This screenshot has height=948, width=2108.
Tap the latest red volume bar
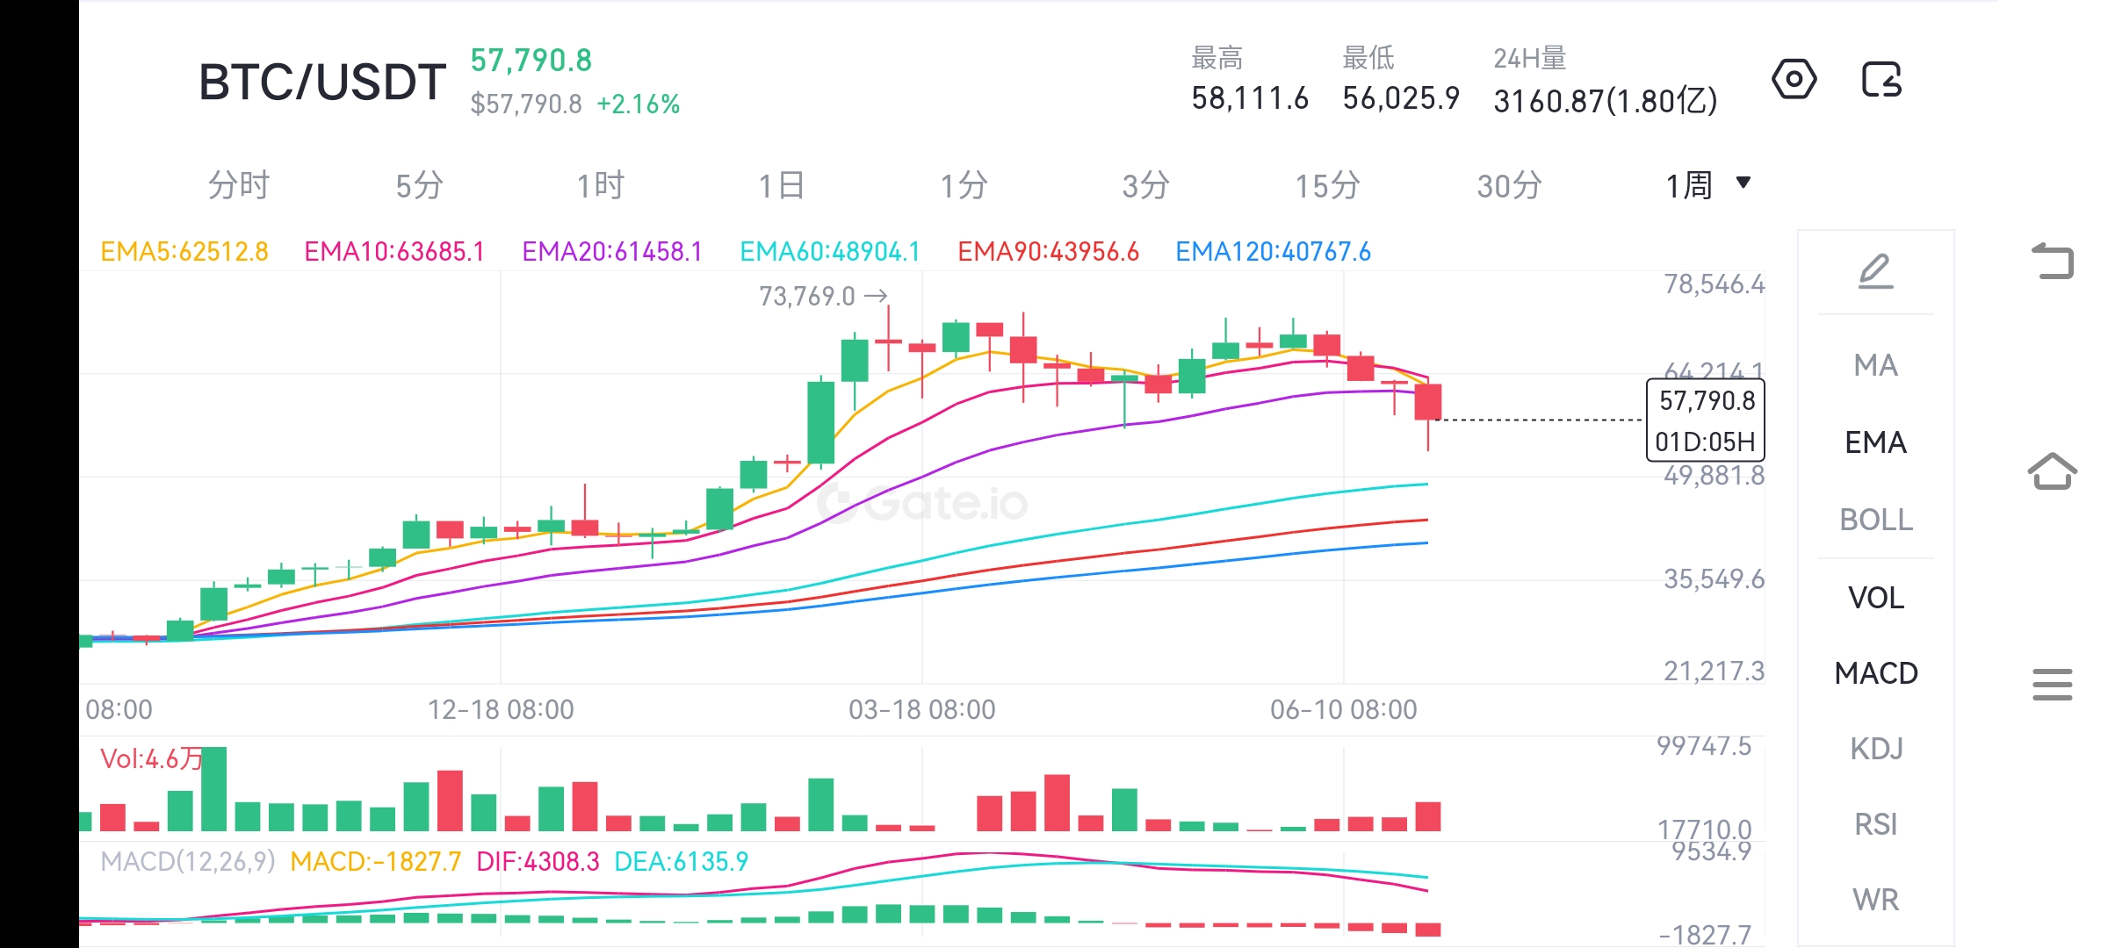point(1428,816)
